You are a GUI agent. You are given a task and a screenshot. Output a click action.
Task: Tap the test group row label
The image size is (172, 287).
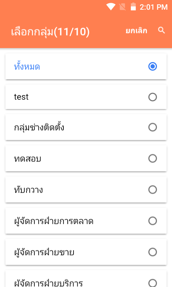[x=21, y=97]
